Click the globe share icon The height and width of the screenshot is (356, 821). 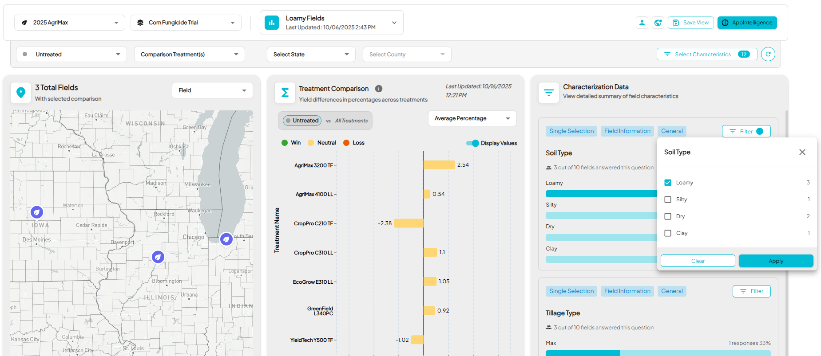658,23
